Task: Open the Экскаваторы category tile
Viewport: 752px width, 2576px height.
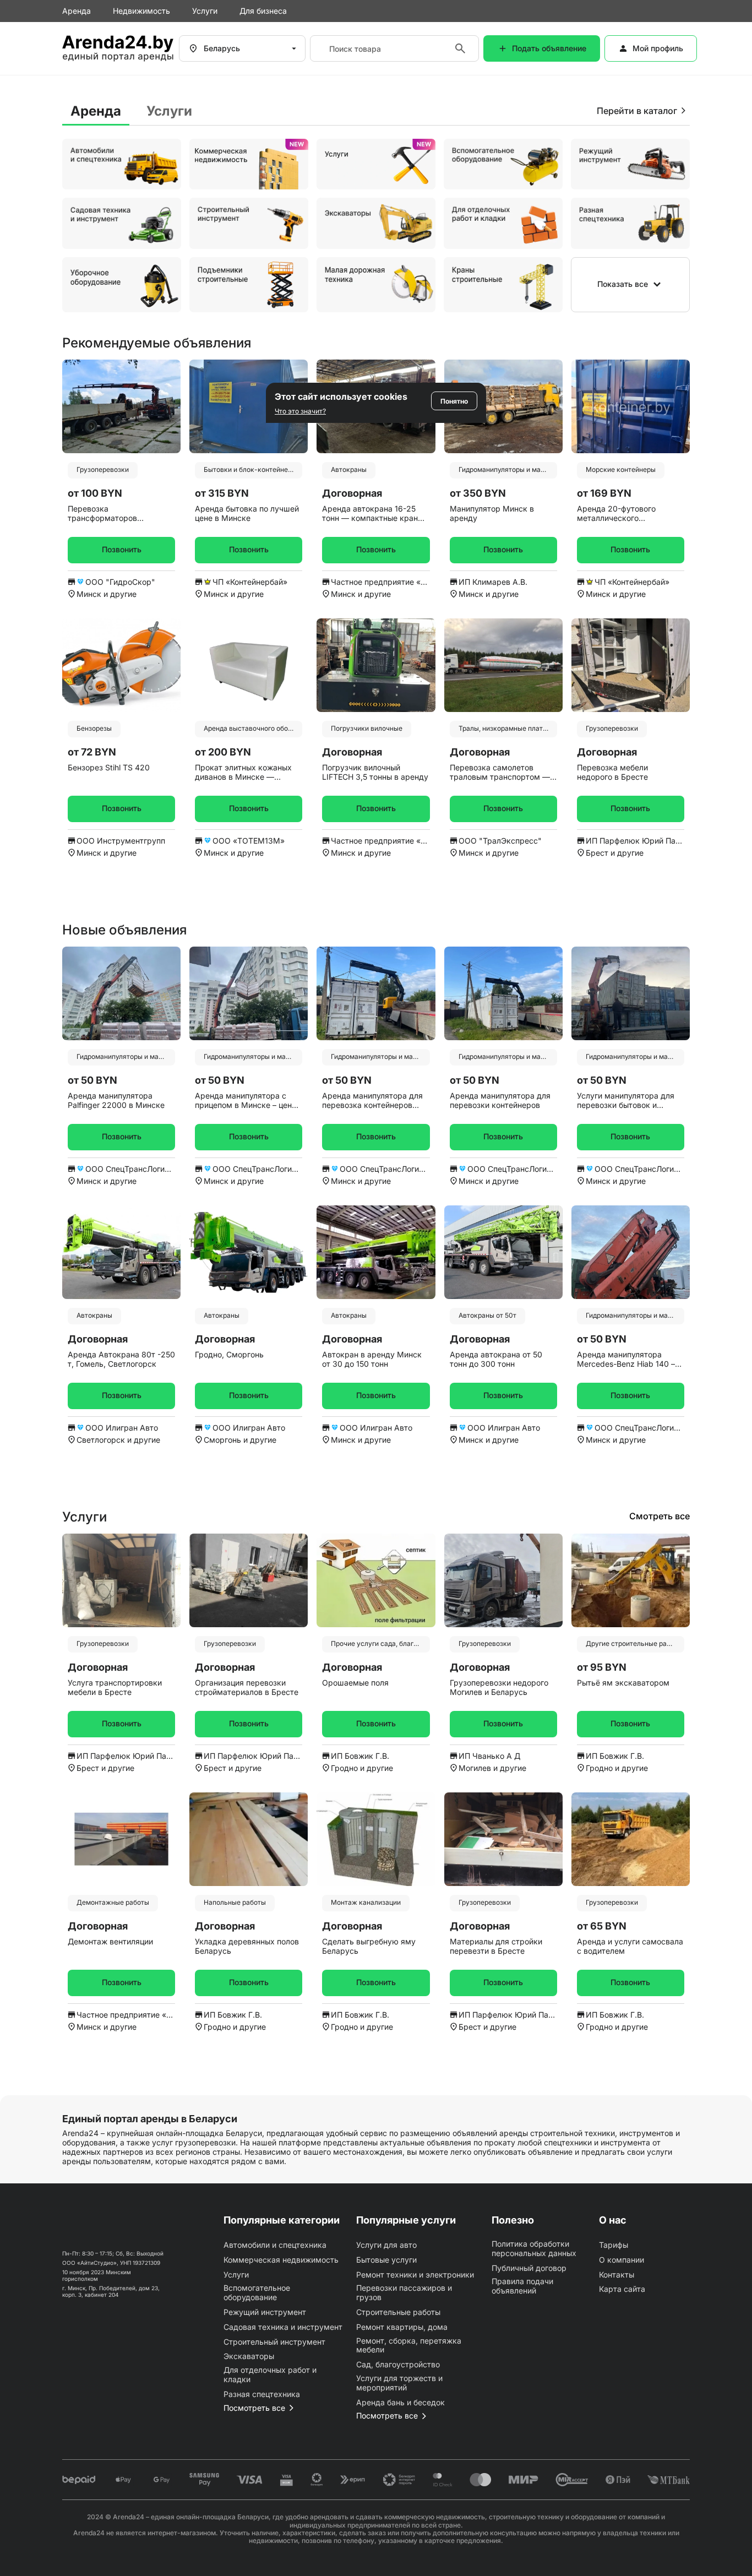Action: pos(376,223)
